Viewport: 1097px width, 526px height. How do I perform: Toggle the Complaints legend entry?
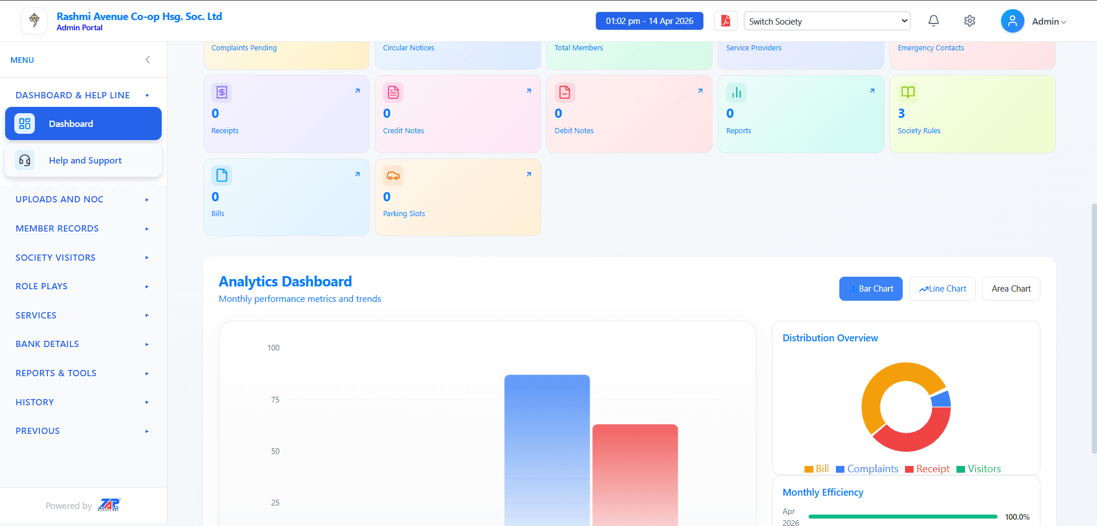point(867,469)
